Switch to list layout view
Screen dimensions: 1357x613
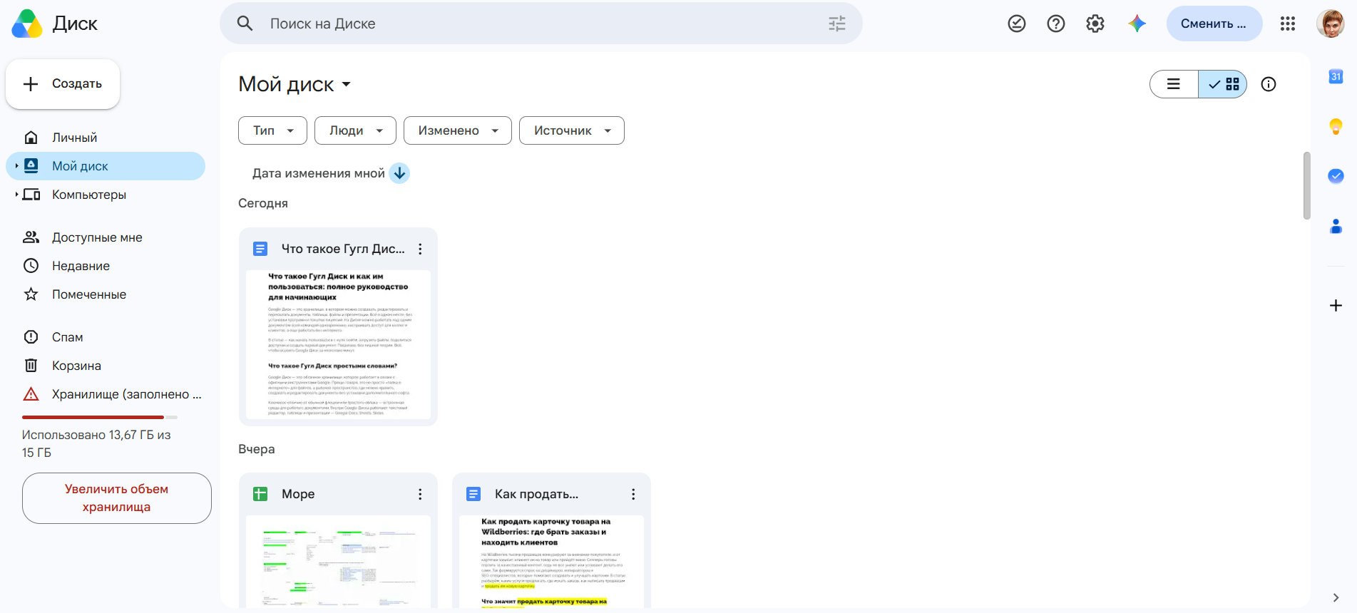point(1174,84)
